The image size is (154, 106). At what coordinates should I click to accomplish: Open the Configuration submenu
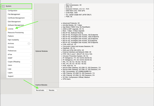[x=19, y=11]
